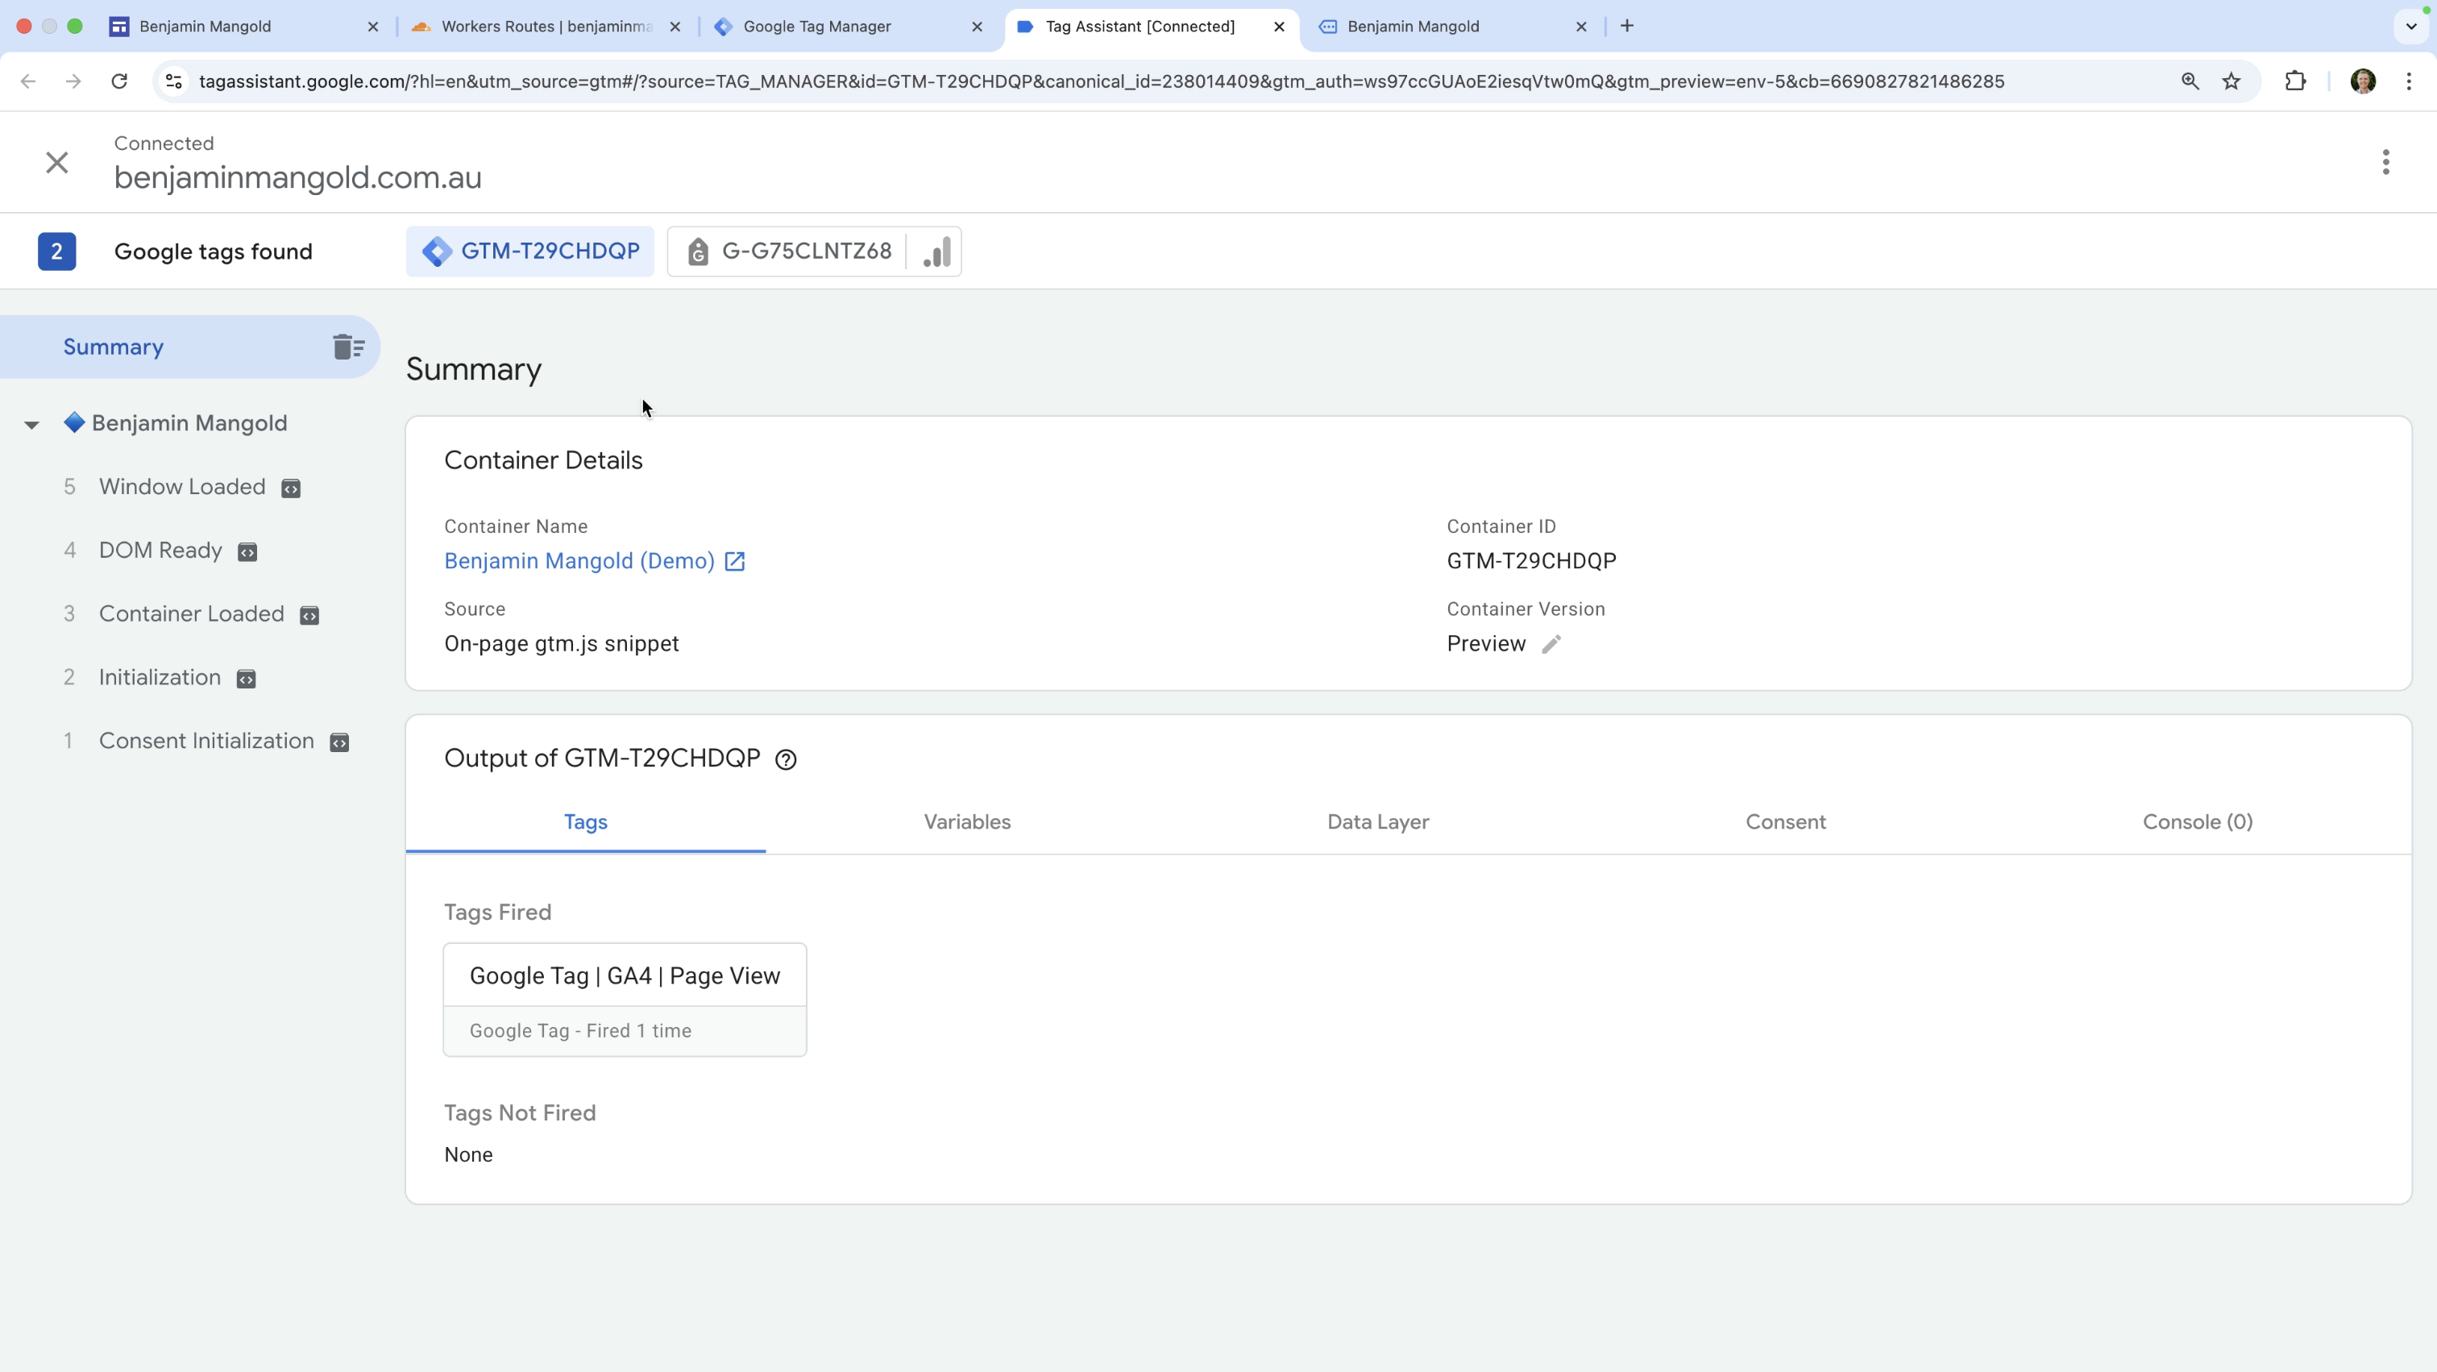This screenshot has height=1372, width=2437.
Task: Click the 'On-page gtm.js snippet' source text
Action: coord(561,643)
